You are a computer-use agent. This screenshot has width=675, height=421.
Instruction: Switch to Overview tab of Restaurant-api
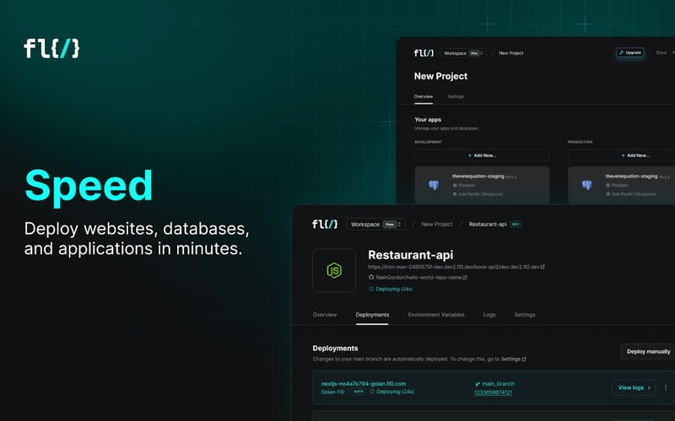point(325,315)
